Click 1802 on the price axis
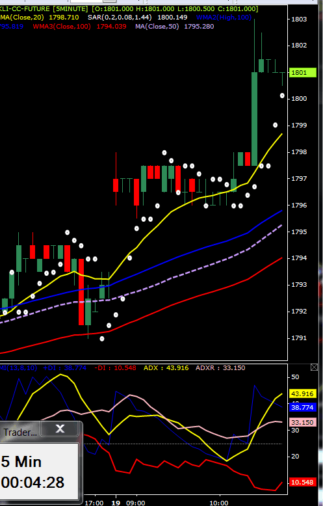Screen dimensions: 323x506 [x=299, y=45]
